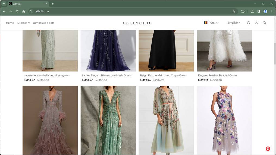Click price lei179.74
The image size is (276, 155).
click(145, 80)
